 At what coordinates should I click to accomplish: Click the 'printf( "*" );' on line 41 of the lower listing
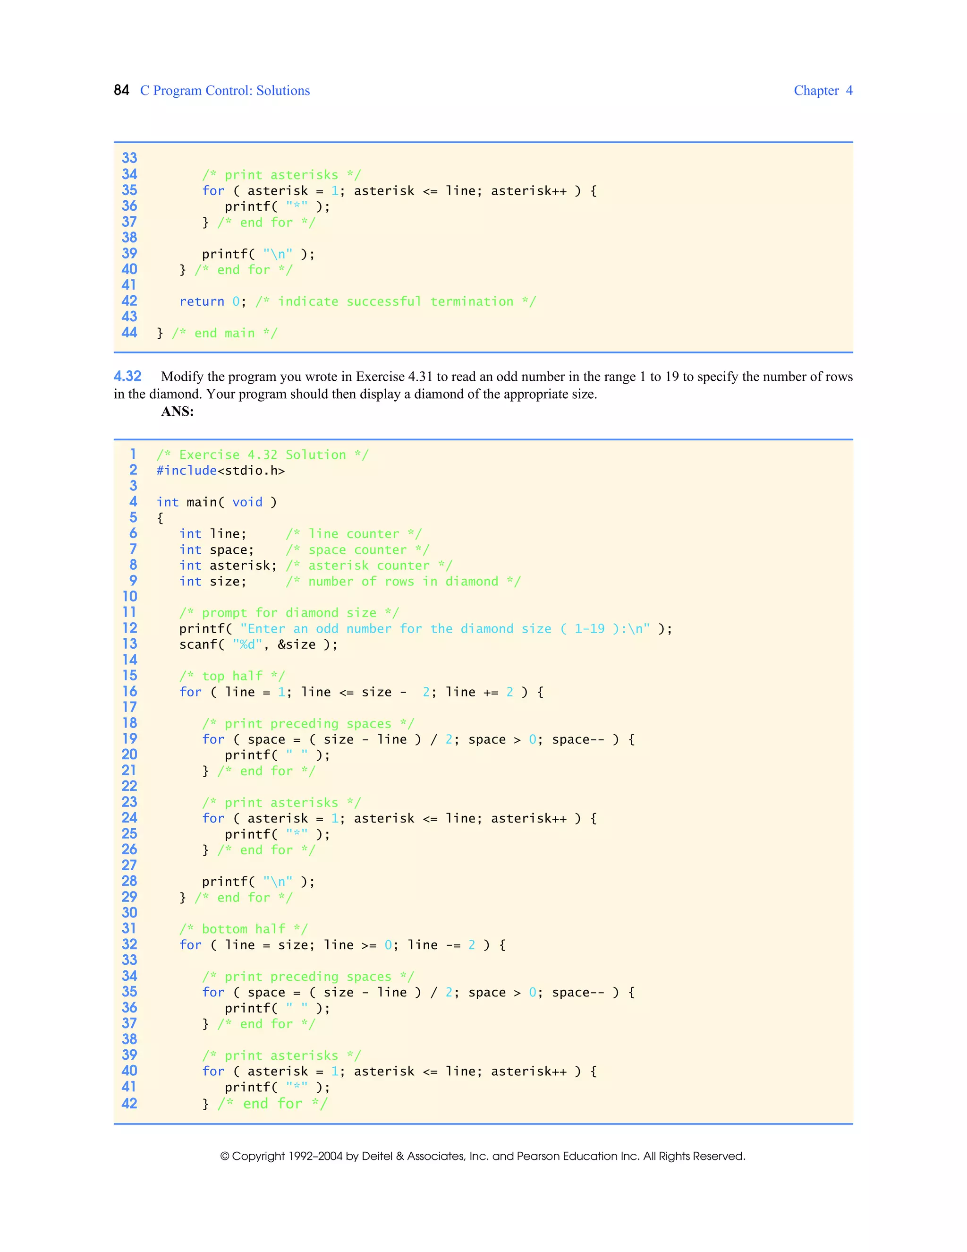[277, 1088]
